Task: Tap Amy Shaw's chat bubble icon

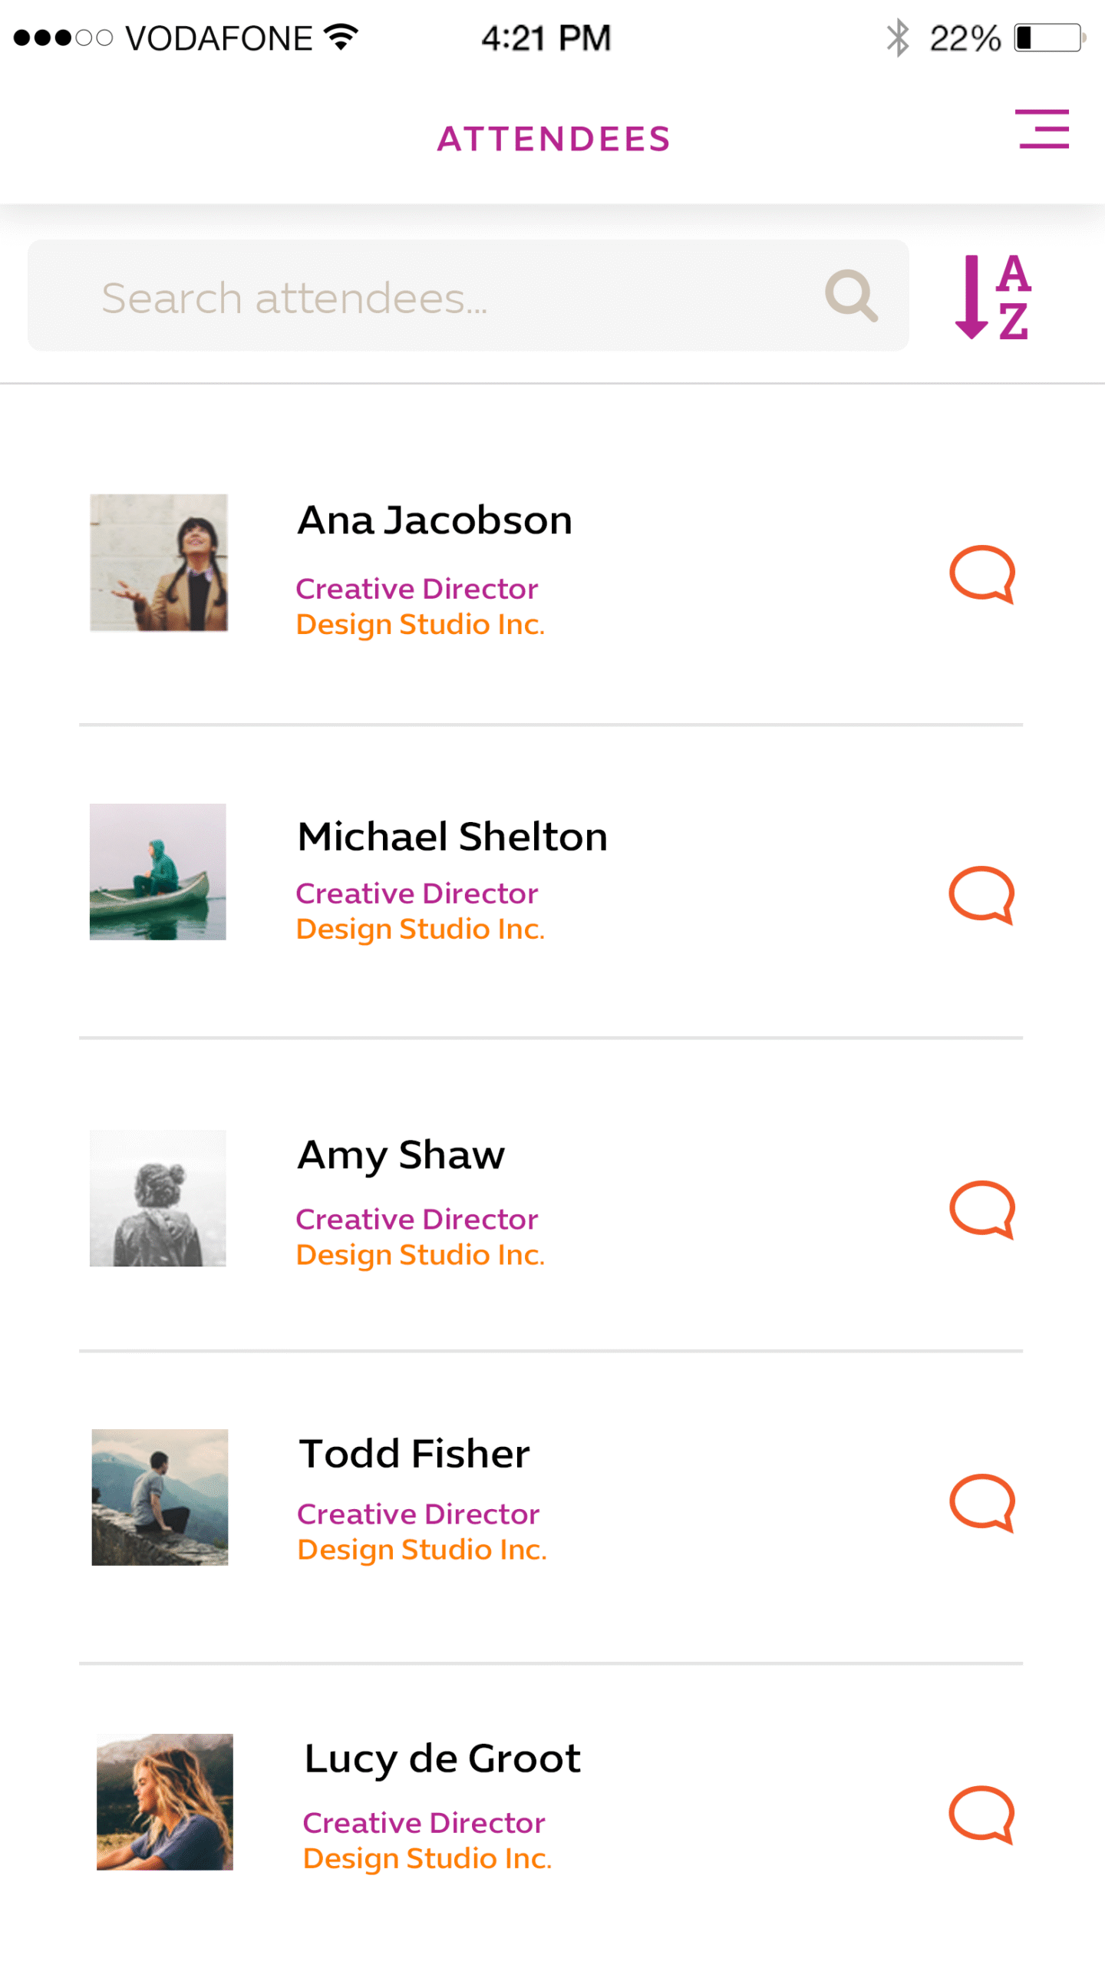Action: pyautogui.click(x=981, y=1208)
